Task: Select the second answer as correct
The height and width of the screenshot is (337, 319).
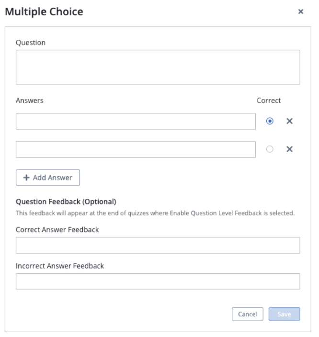Action: click(x=270, y=149)
